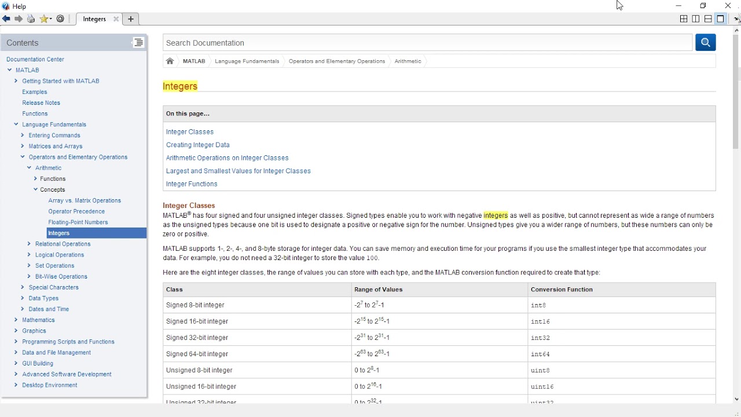Jump to Integer Functions section
The height and width of the screenshot is (417, 741).
[x=192, y=184]
